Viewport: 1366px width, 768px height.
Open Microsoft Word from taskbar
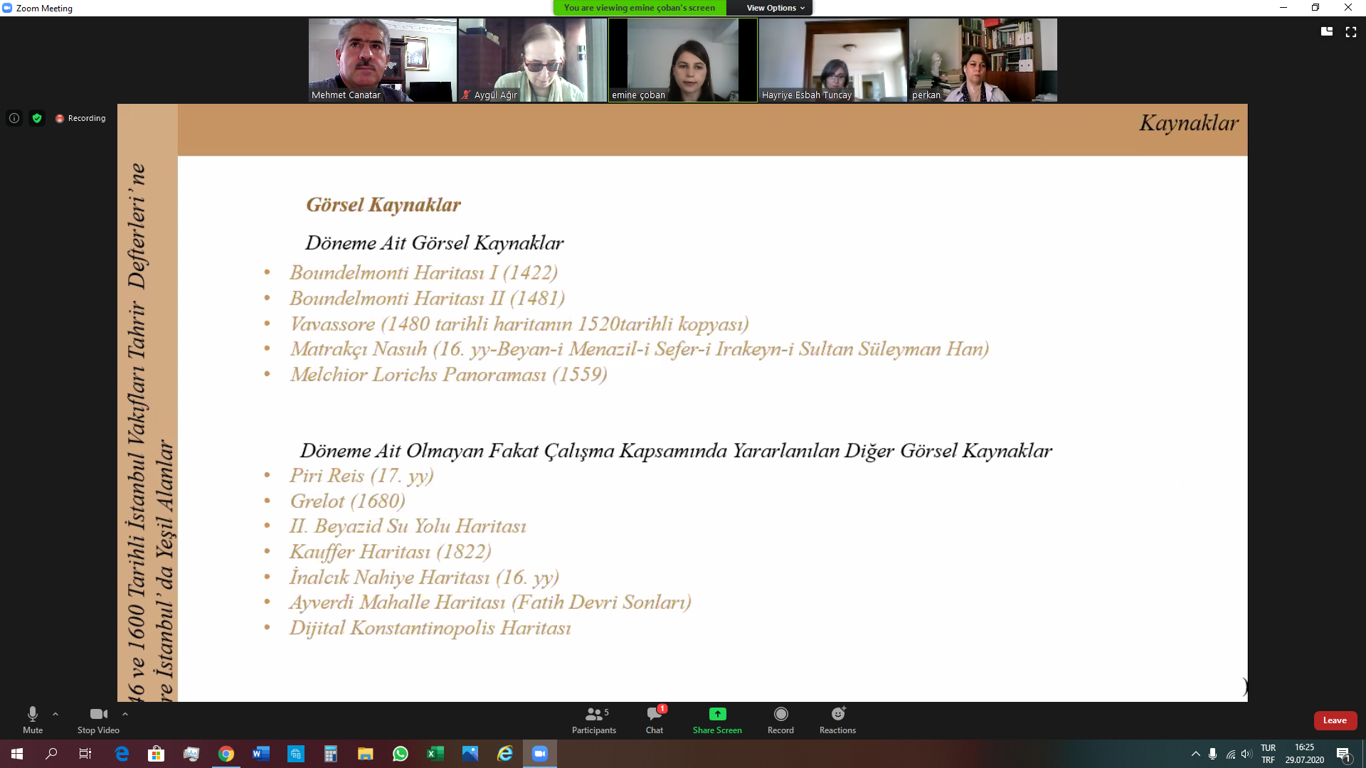261,754
